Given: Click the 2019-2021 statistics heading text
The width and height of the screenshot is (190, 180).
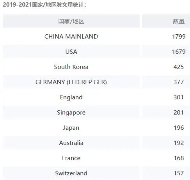Looking at the screenshot, I should coord(44,5).
